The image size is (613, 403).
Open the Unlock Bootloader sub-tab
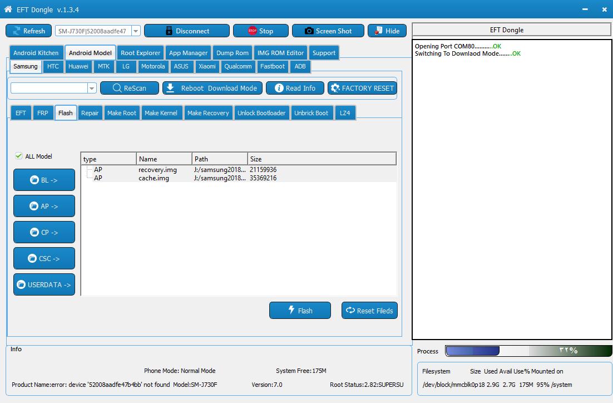point(261,113)
